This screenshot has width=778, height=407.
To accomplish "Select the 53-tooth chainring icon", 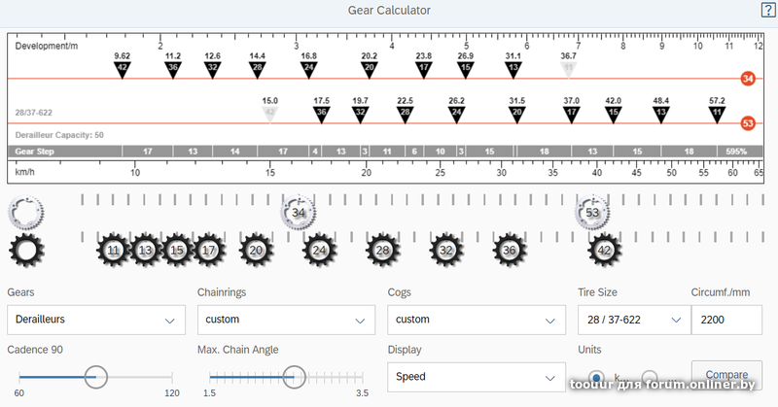I will click(591, 212).
